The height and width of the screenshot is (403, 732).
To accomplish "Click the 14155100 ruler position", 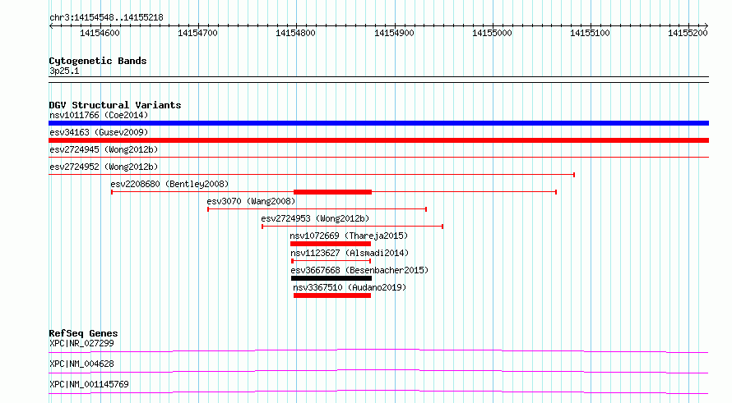I will (590, 33).
